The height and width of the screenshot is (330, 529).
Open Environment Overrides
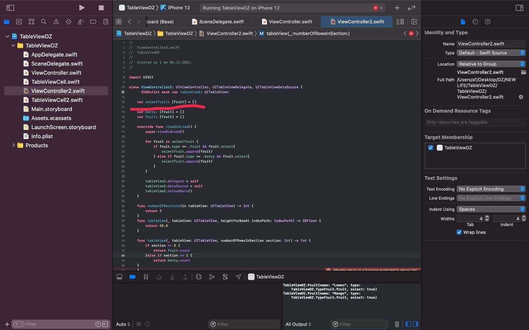click(225, 277)
